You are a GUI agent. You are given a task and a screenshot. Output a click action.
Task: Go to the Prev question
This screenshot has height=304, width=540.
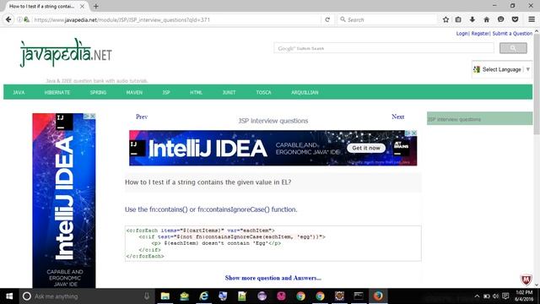coord(142,117)
